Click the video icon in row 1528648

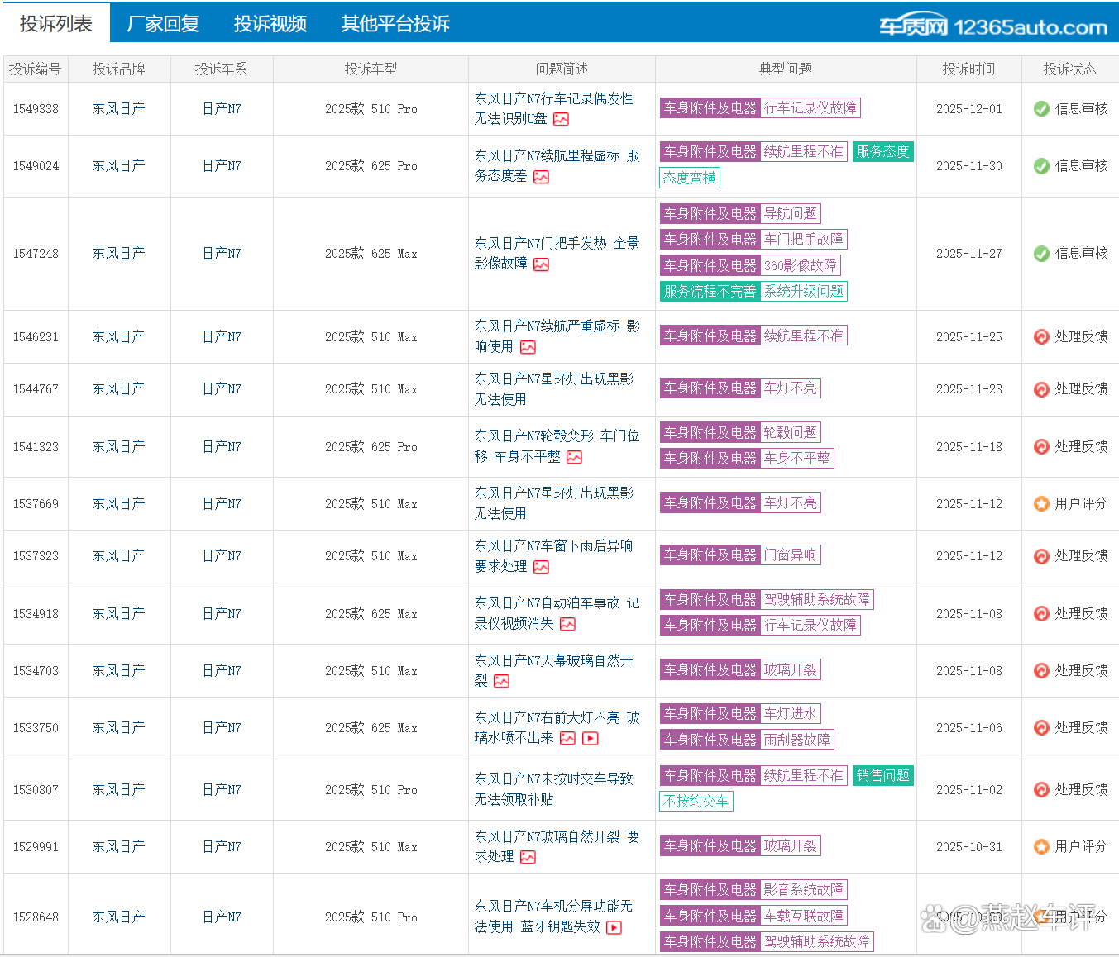[x=614, y=927]
